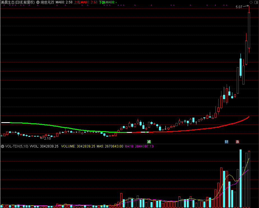This screenshot has height=208, width=259.
Task: Click the MA5: 2670643.00 value
Action: click(x=110, y=146)
